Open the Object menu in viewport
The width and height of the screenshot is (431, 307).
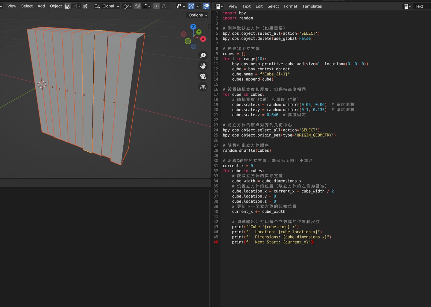[x=56, y=6]
